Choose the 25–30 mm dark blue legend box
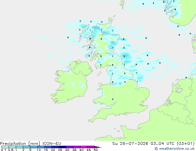196x151 pixels. pos(62,147)
